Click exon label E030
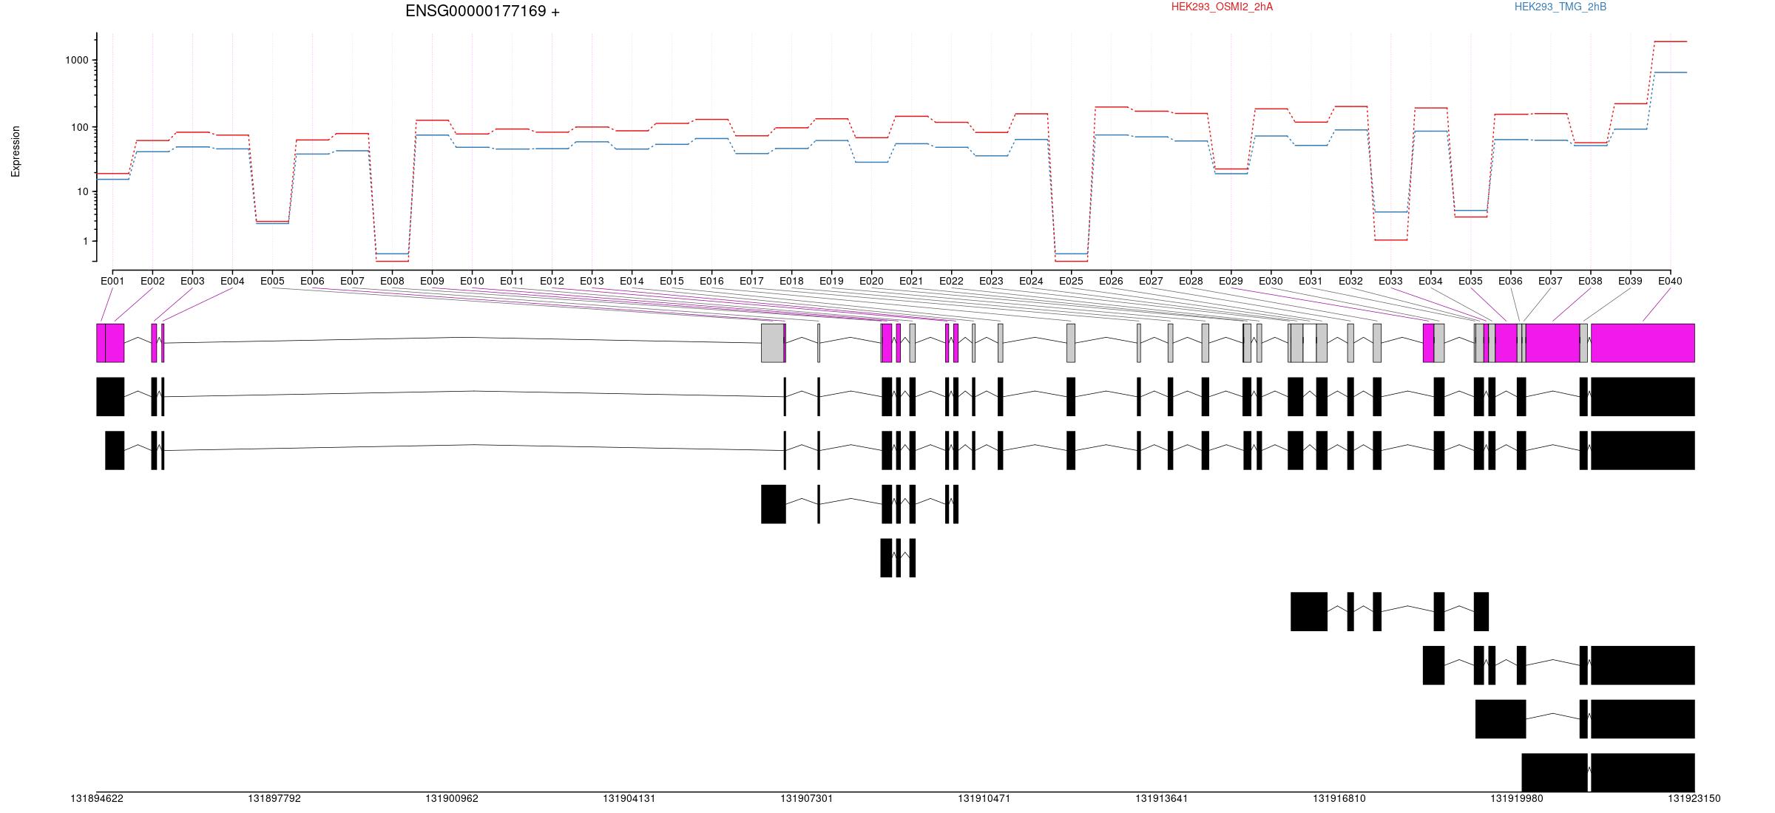 1271,281
